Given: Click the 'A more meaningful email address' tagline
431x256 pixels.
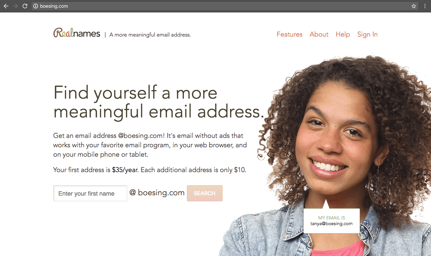Looking at the screenshot, I should click(x=150, y=35).
